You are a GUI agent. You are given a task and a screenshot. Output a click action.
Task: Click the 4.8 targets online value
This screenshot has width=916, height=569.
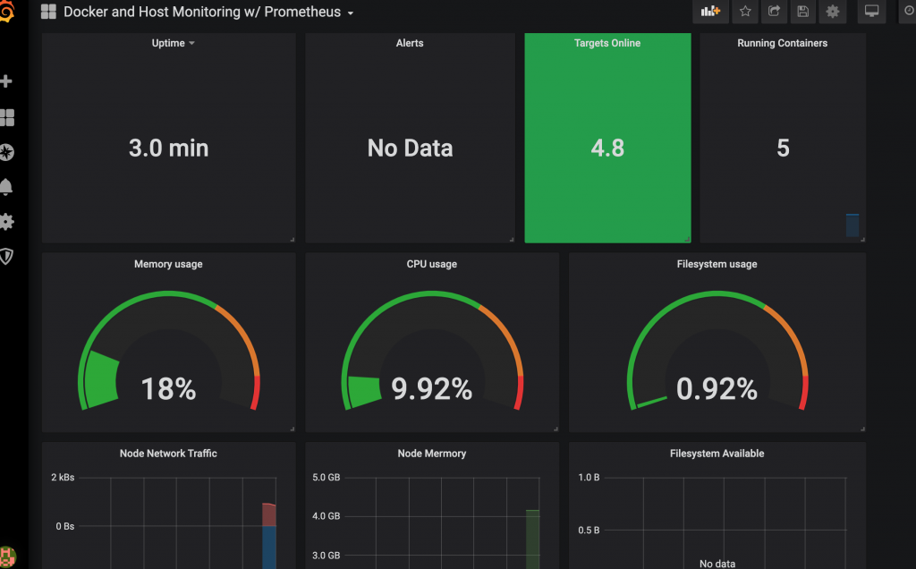click(x=607, y=148)
